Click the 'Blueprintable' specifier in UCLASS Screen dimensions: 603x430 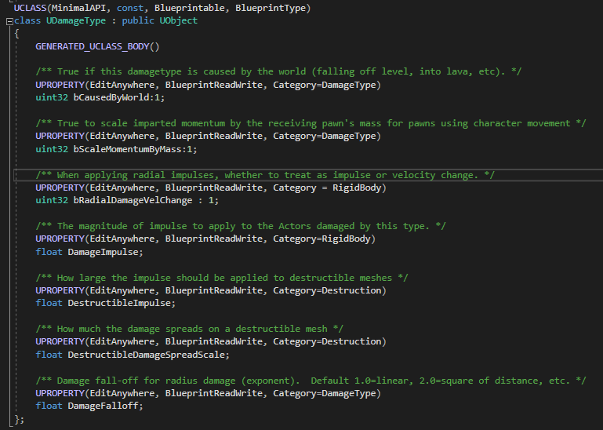[x=190, y=8]
